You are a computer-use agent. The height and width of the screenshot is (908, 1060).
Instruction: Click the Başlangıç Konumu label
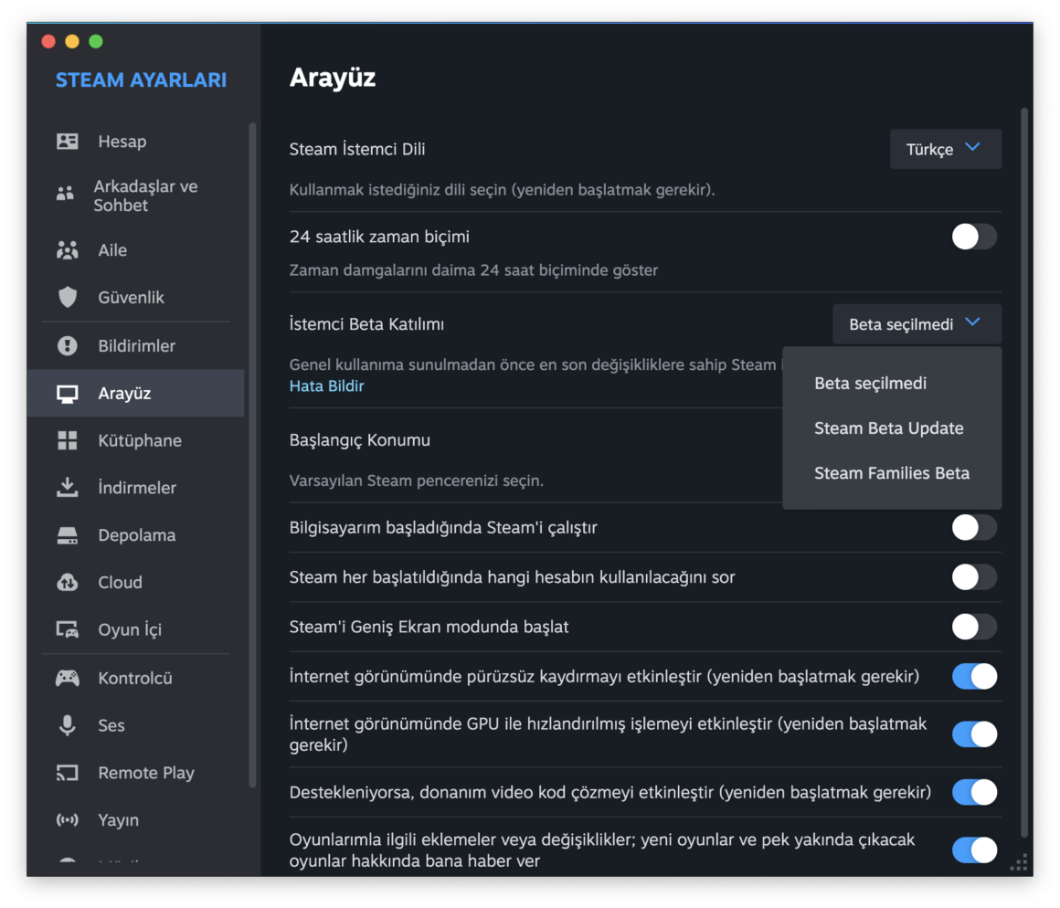tap(360, 439)
